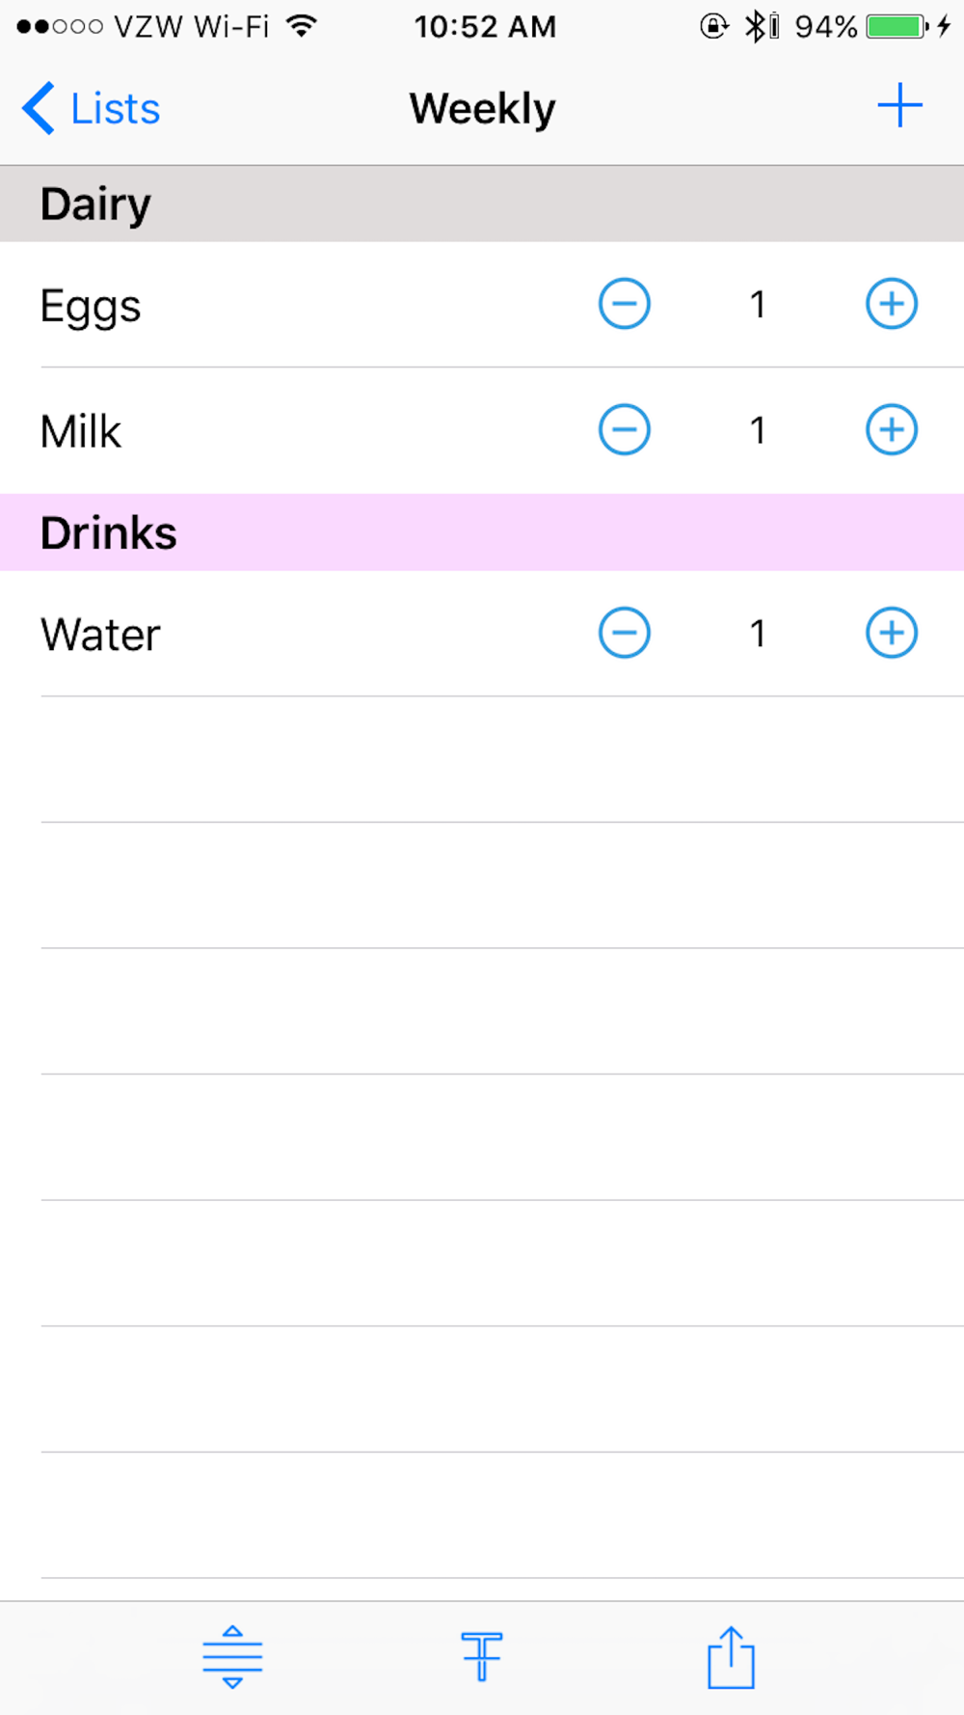Increase Milk quantity with plus button
The height and width of the screenshot is (1715, 964).
[x=891, y=429]
